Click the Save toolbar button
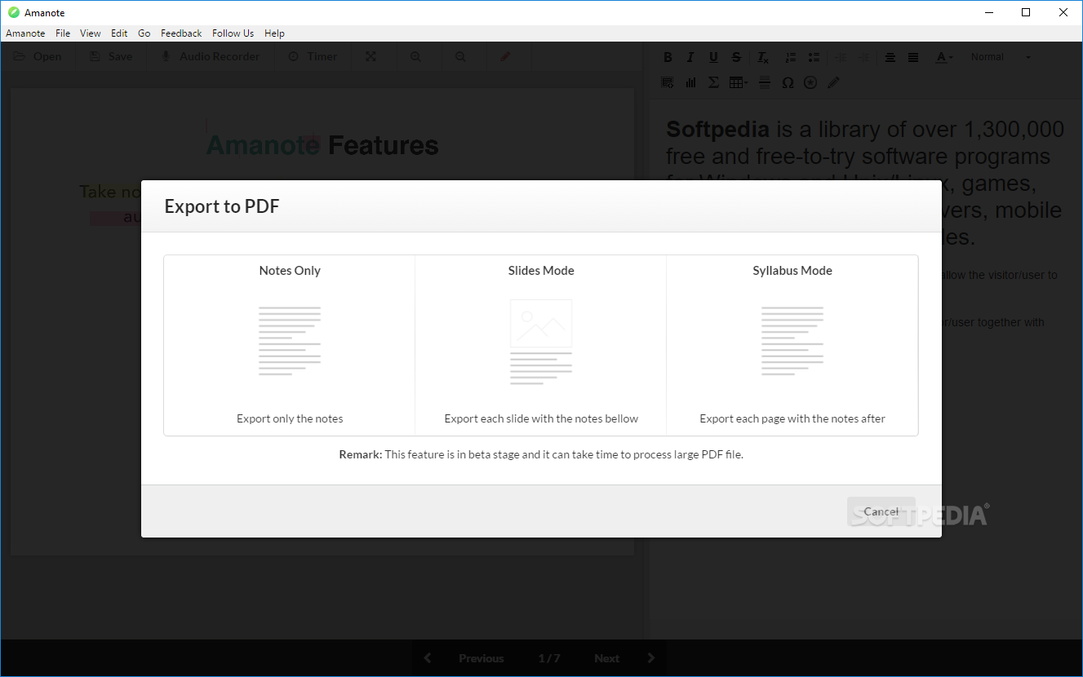 pos(110,56)
